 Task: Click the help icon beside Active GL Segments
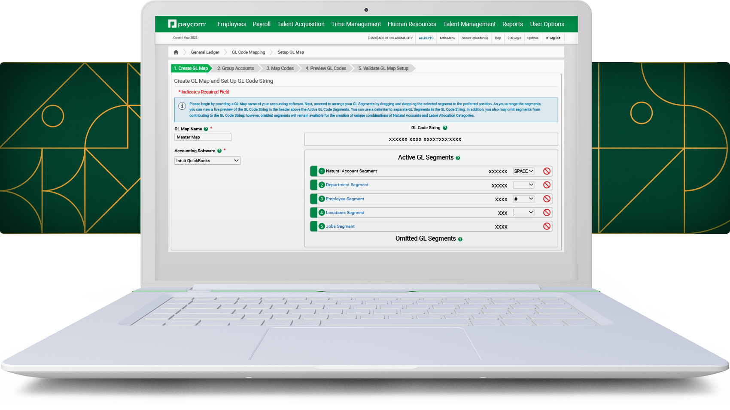tap(458, 158)
